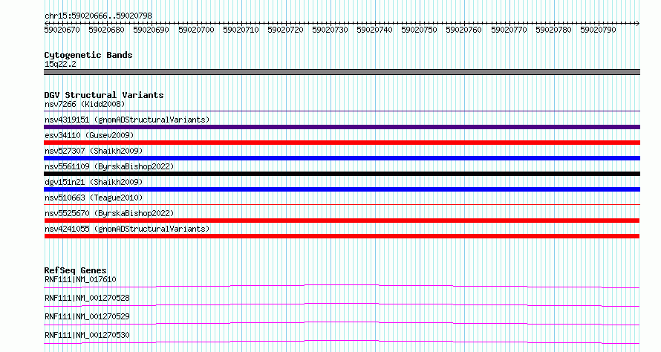
Task: Open variant nsv5561109 (ByrskaBishop2022) label
Action: click(109, 166)
